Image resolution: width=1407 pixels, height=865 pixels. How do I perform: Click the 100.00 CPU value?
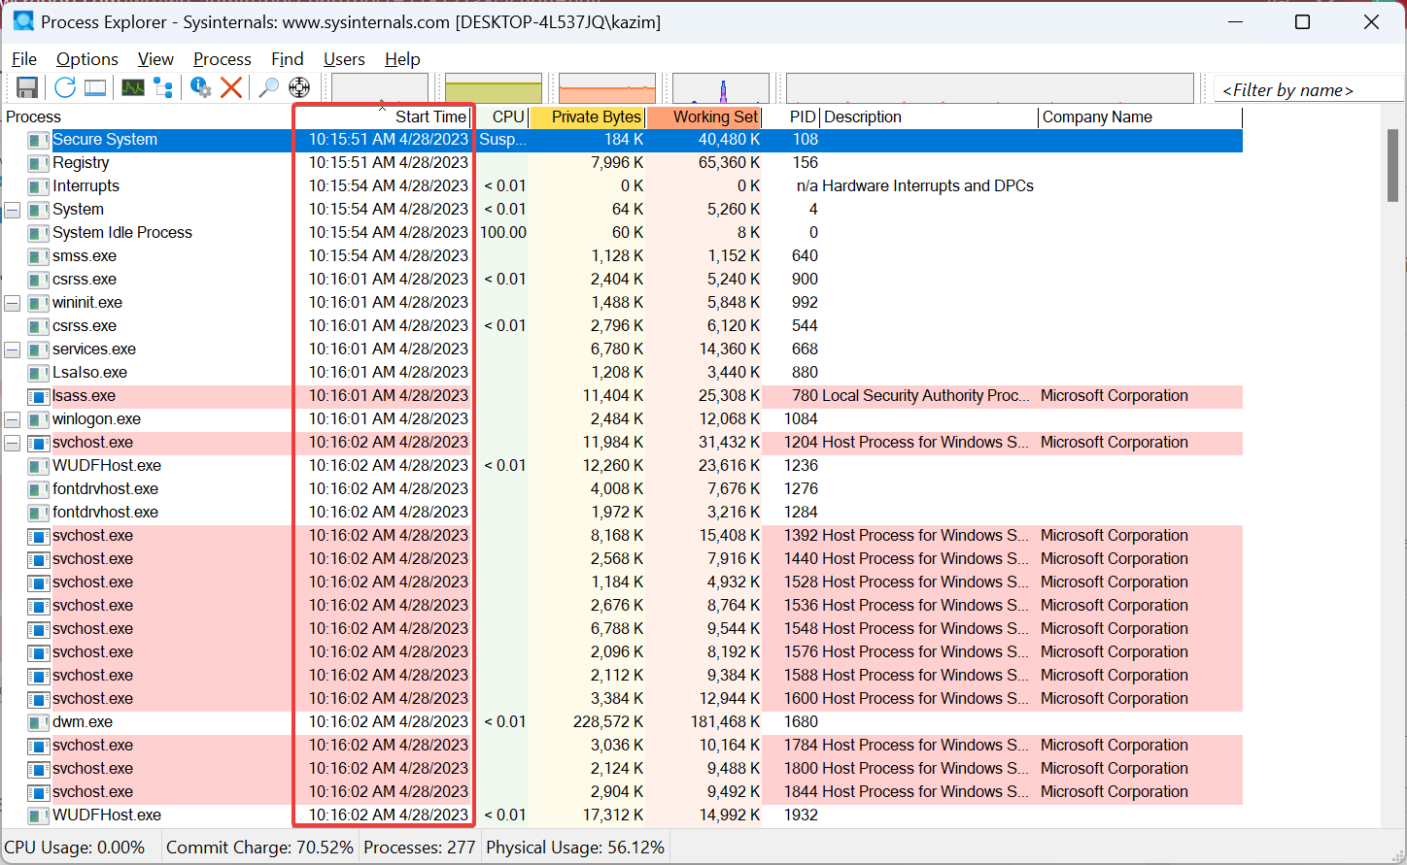[503, 233]
